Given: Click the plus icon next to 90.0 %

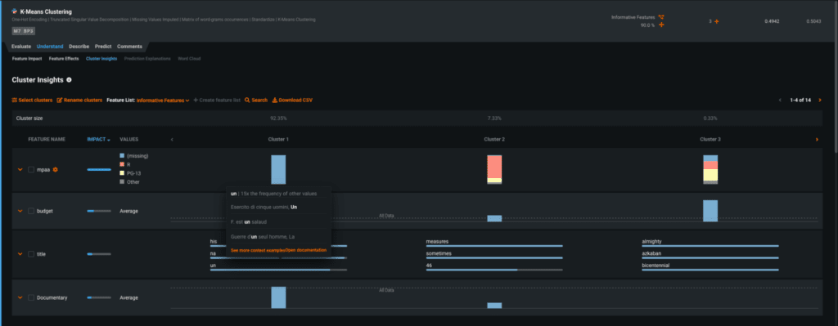Looking at the screenshot, I should click(661, 25).
